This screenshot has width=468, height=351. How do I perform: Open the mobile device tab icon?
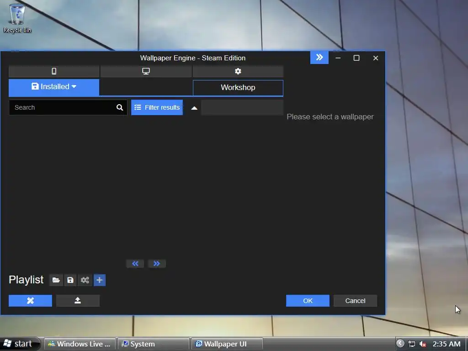[54, 71]
